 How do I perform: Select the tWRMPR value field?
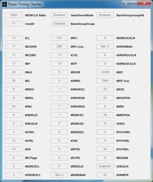pos(105,175)
